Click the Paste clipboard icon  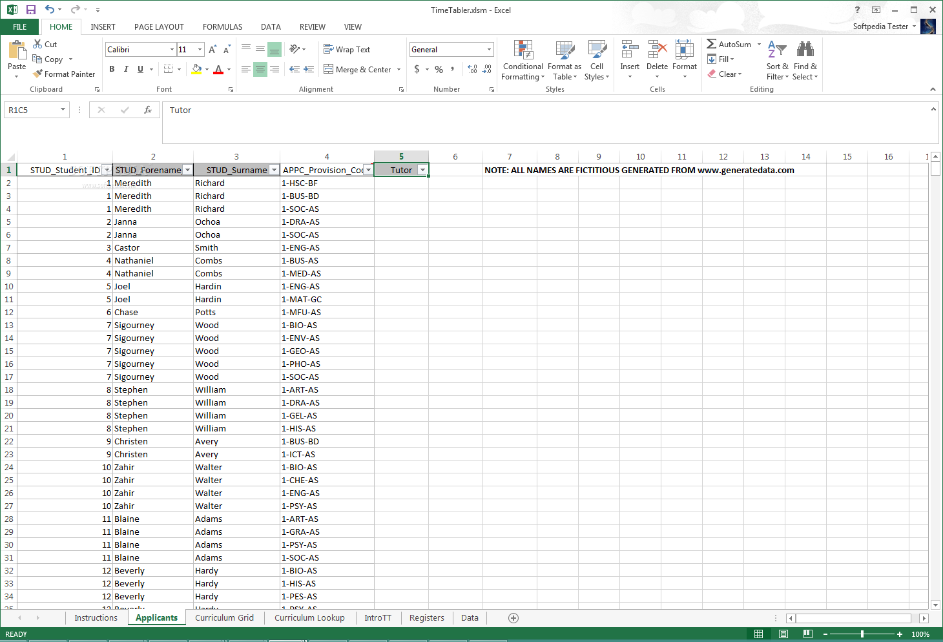point(17,51)
